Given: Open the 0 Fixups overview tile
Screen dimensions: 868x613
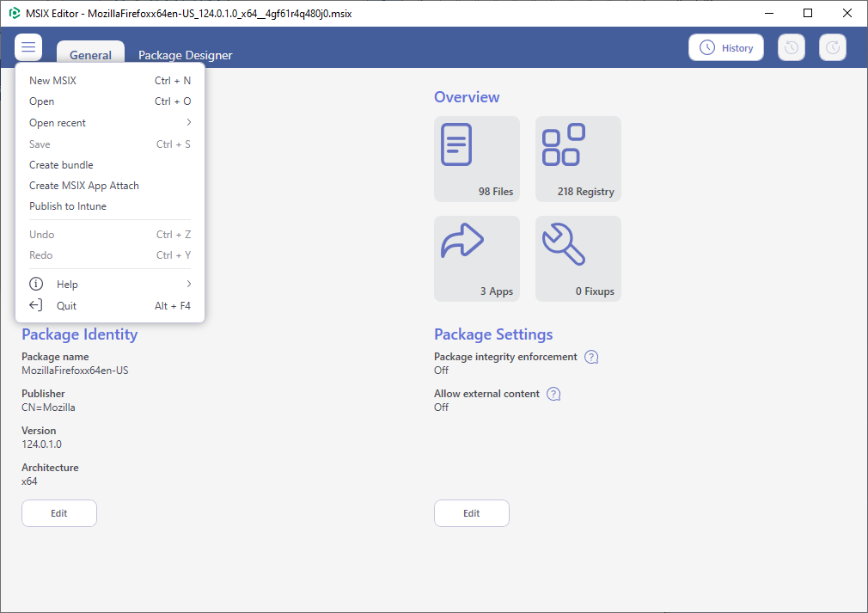Looking at the screenshot, I should tap(578, 259).
